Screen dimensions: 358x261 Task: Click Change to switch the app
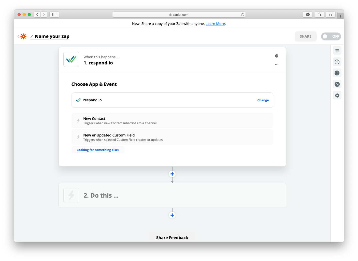tap(263, 100)
